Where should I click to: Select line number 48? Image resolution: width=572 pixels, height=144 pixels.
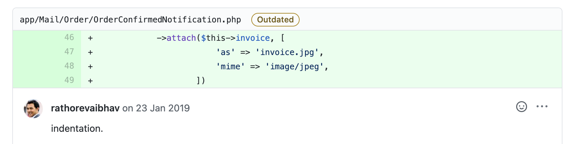pos(69,66)
